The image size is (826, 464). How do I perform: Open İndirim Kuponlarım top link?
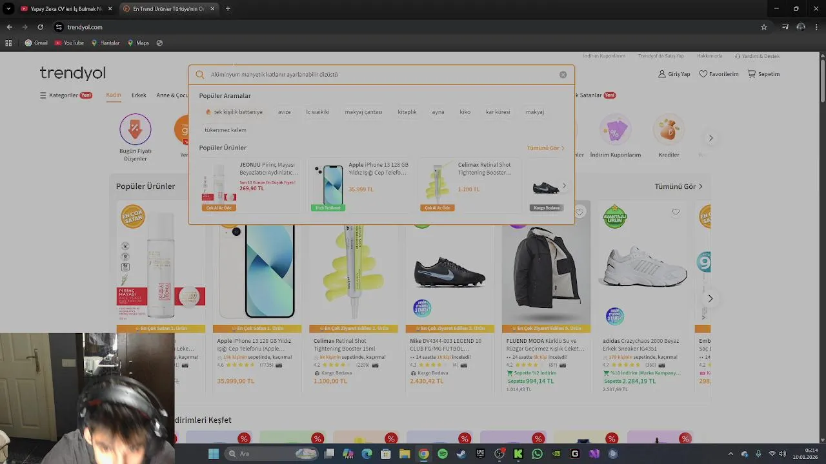604,56
